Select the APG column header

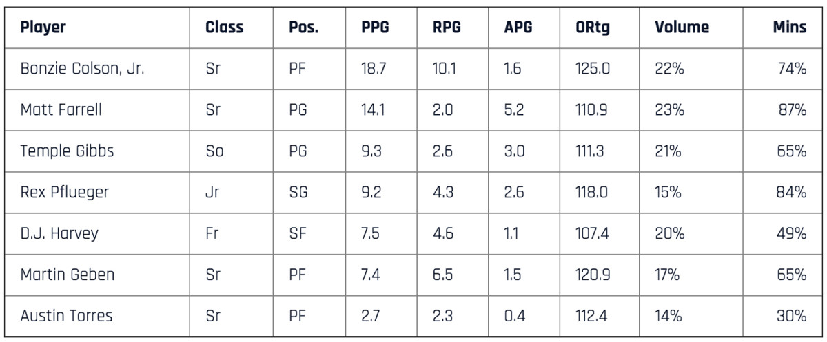pyautogui.click(x=518, y=28)
